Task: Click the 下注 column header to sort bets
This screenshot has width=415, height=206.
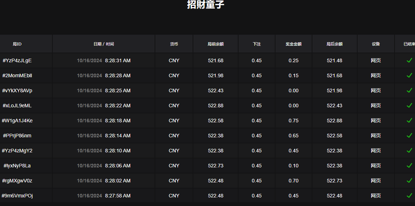Action: [256, 44]
